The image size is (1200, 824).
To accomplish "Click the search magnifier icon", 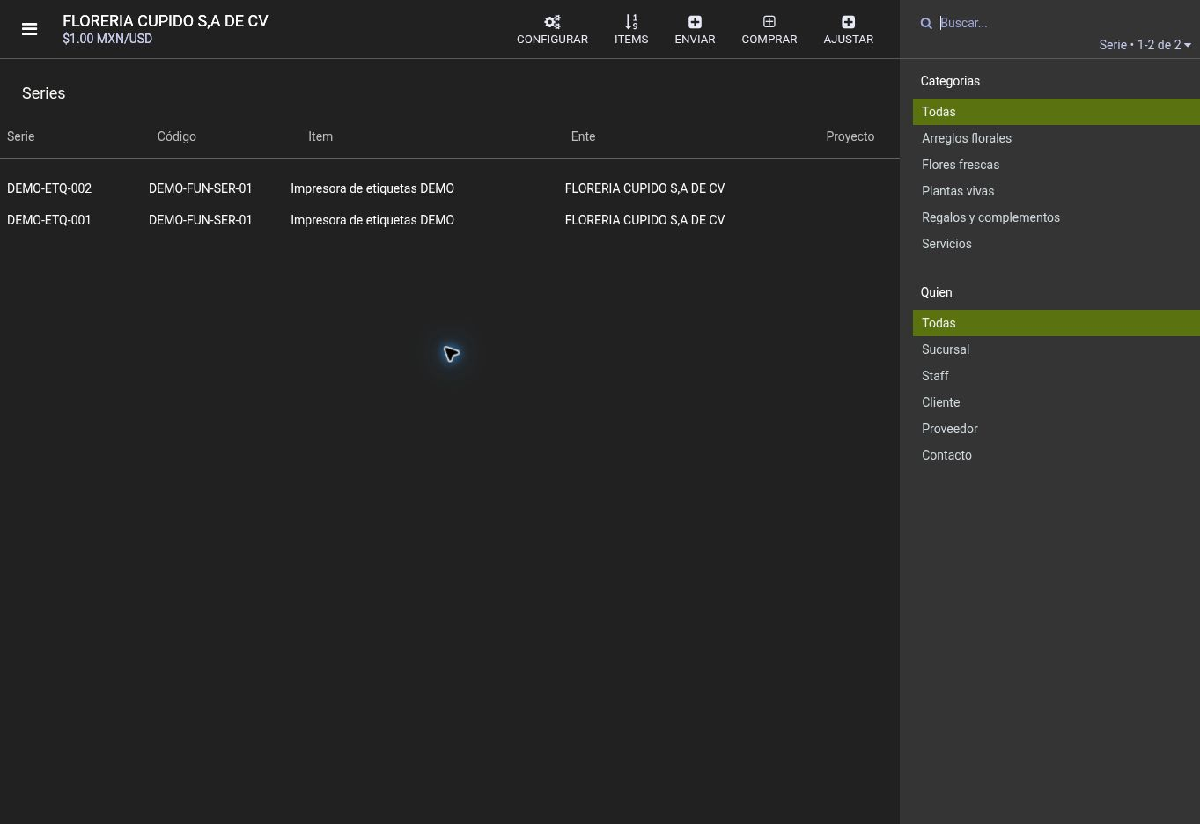I will pyautogui.click(x=926, y=24).
